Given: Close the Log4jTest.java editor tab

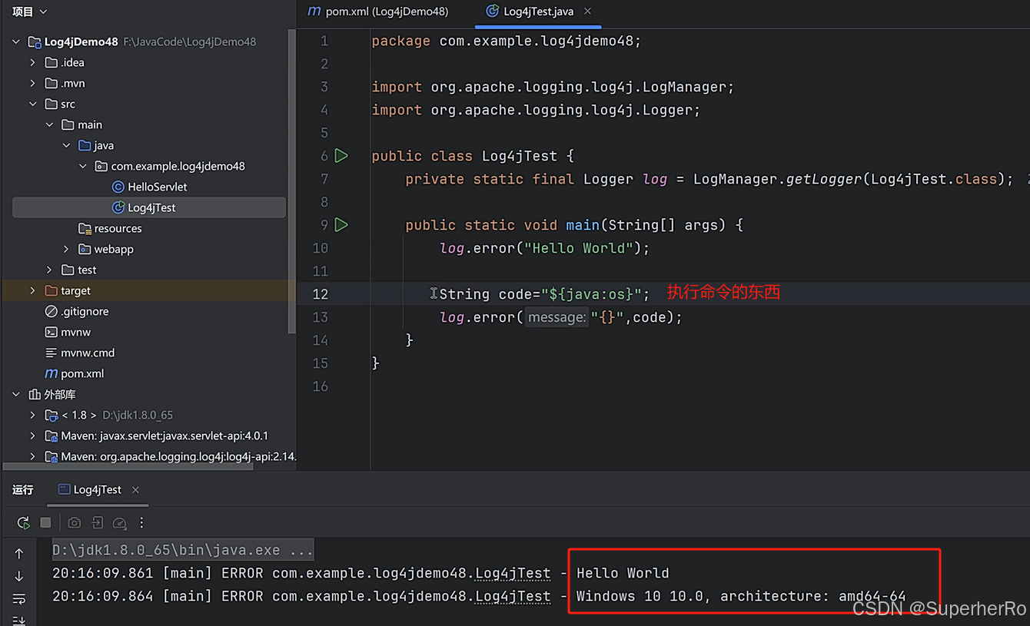Looking at the screenshot, I should (x=588, y=12).
